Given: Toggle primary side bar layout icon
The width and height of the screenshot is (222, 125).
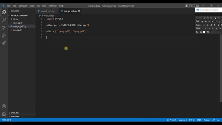Looking at the screenshot, I should click(x=187, y=6).
